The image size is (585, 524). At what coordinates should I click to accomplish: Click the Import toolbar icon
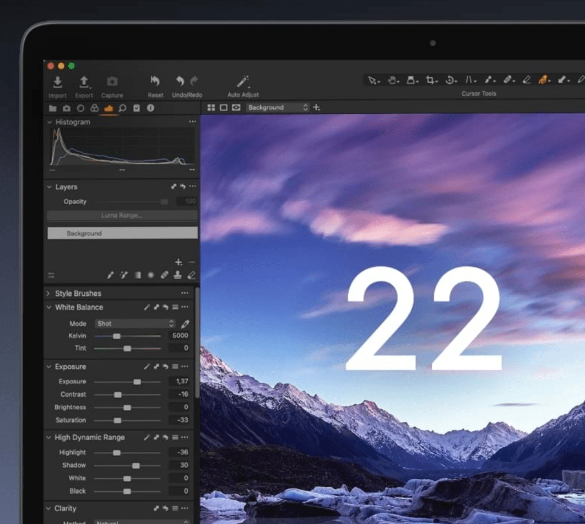57,82
